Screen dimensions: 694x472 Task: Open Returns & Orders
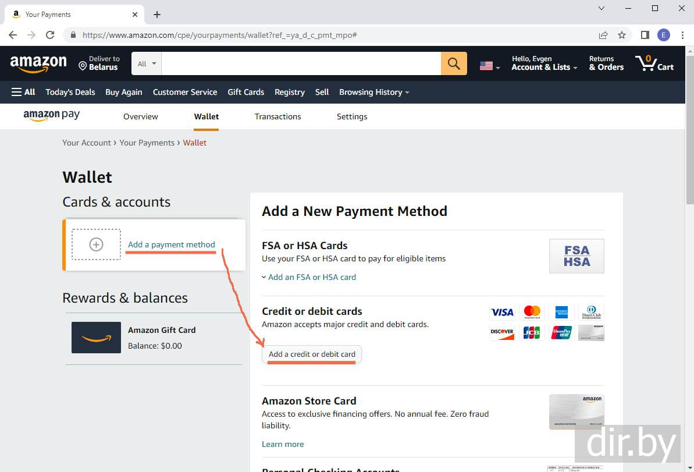tap(606, 63)
